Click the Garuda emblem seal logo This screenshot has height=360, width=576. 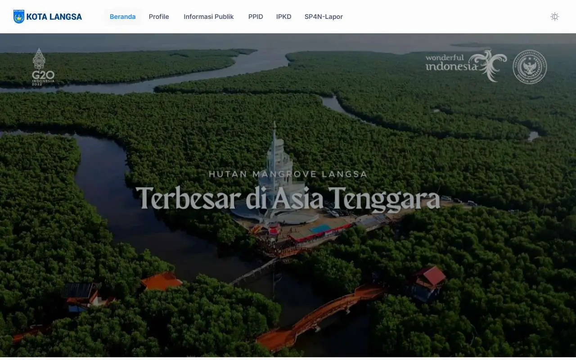click(530, 67)
